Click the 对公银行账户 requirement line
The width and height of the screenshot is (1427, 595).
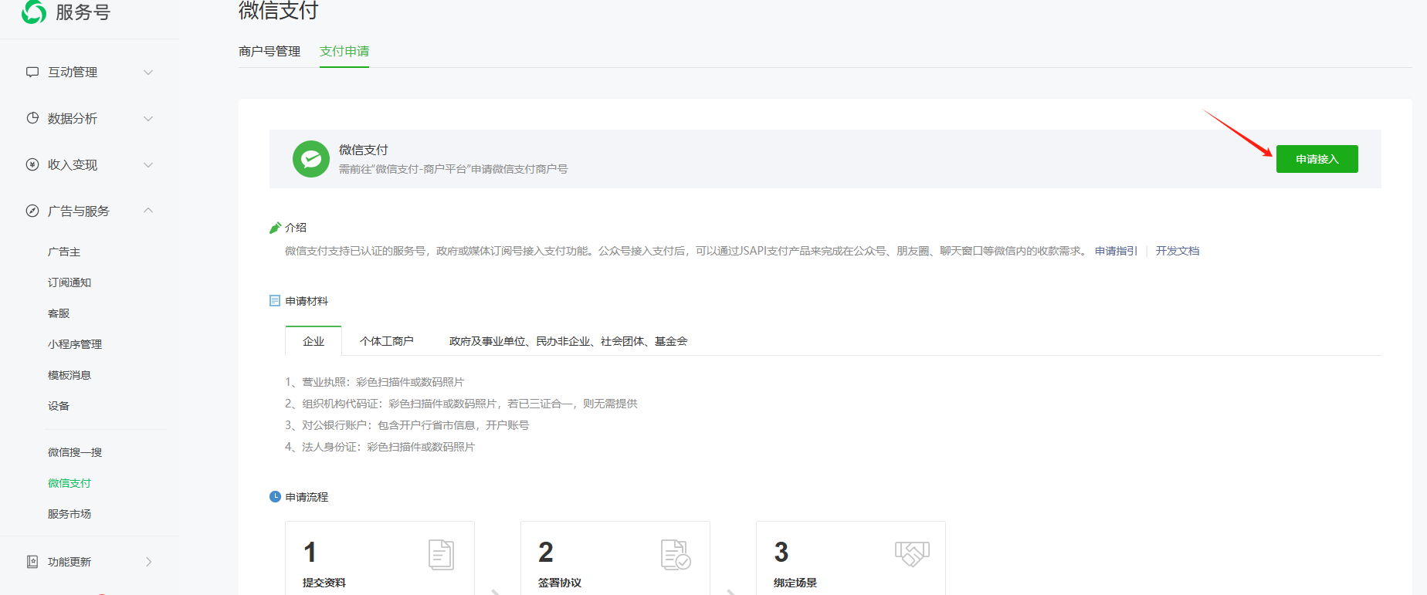click(407, 425)
